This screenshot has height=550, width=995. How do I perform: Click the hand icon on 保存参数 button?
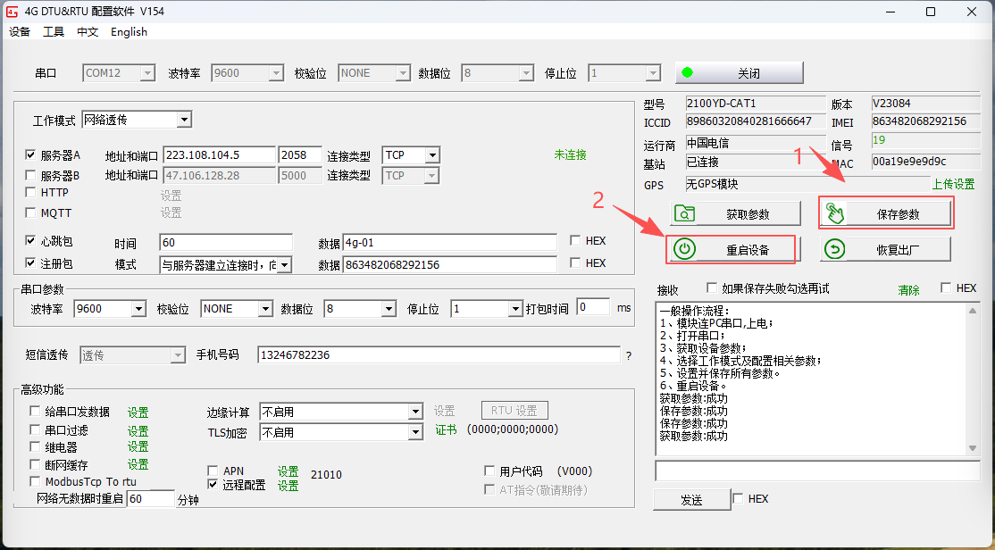[835, 213]
